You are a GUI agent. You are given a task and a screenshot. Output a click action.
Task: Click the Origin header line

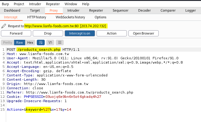click(x=47, y=84)
